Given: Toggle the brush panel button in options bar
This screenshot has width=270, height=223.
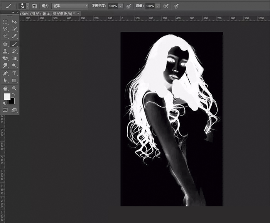Looking at the screenshot, I should [35, 6].
